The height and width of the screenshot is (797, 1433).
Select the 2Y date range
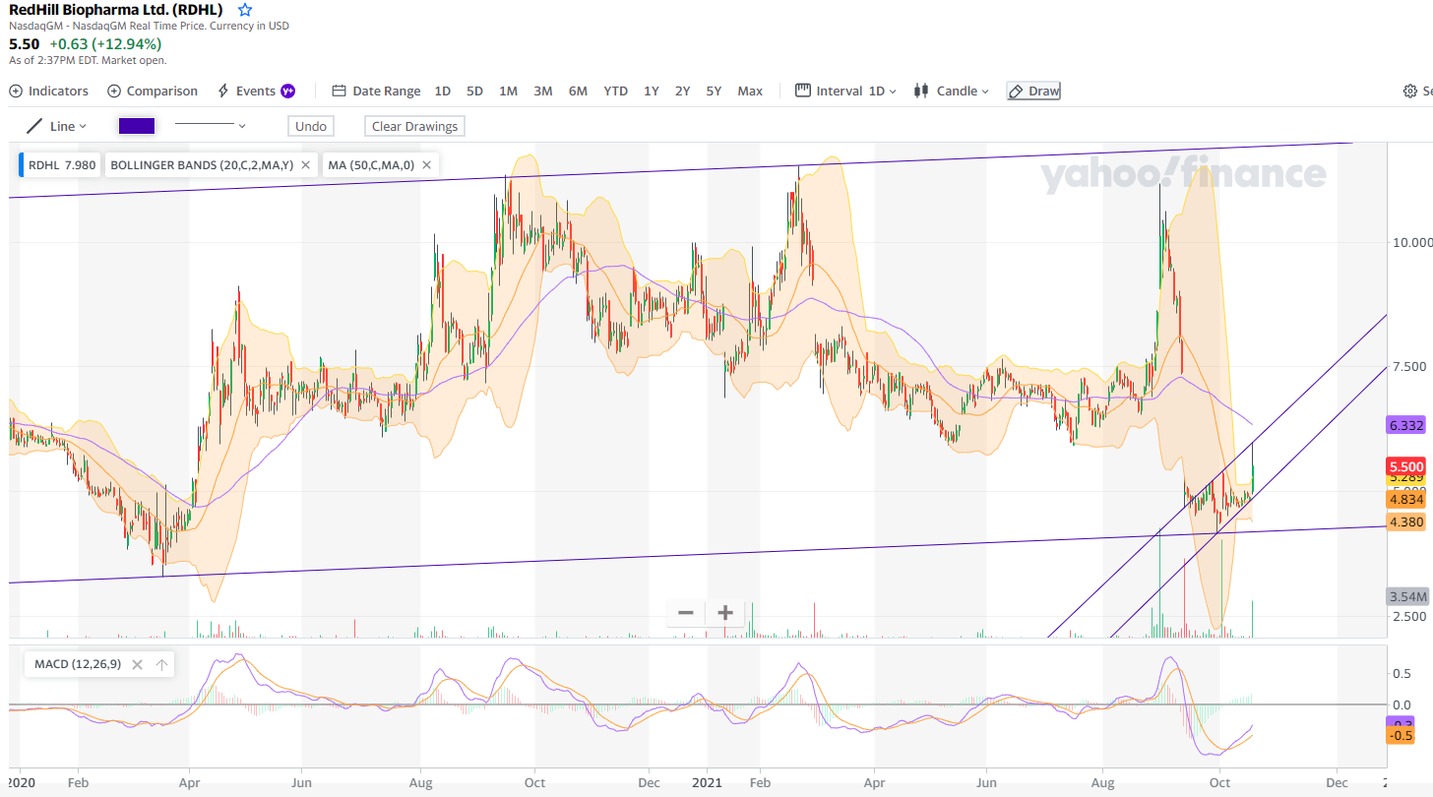[682, 91]
